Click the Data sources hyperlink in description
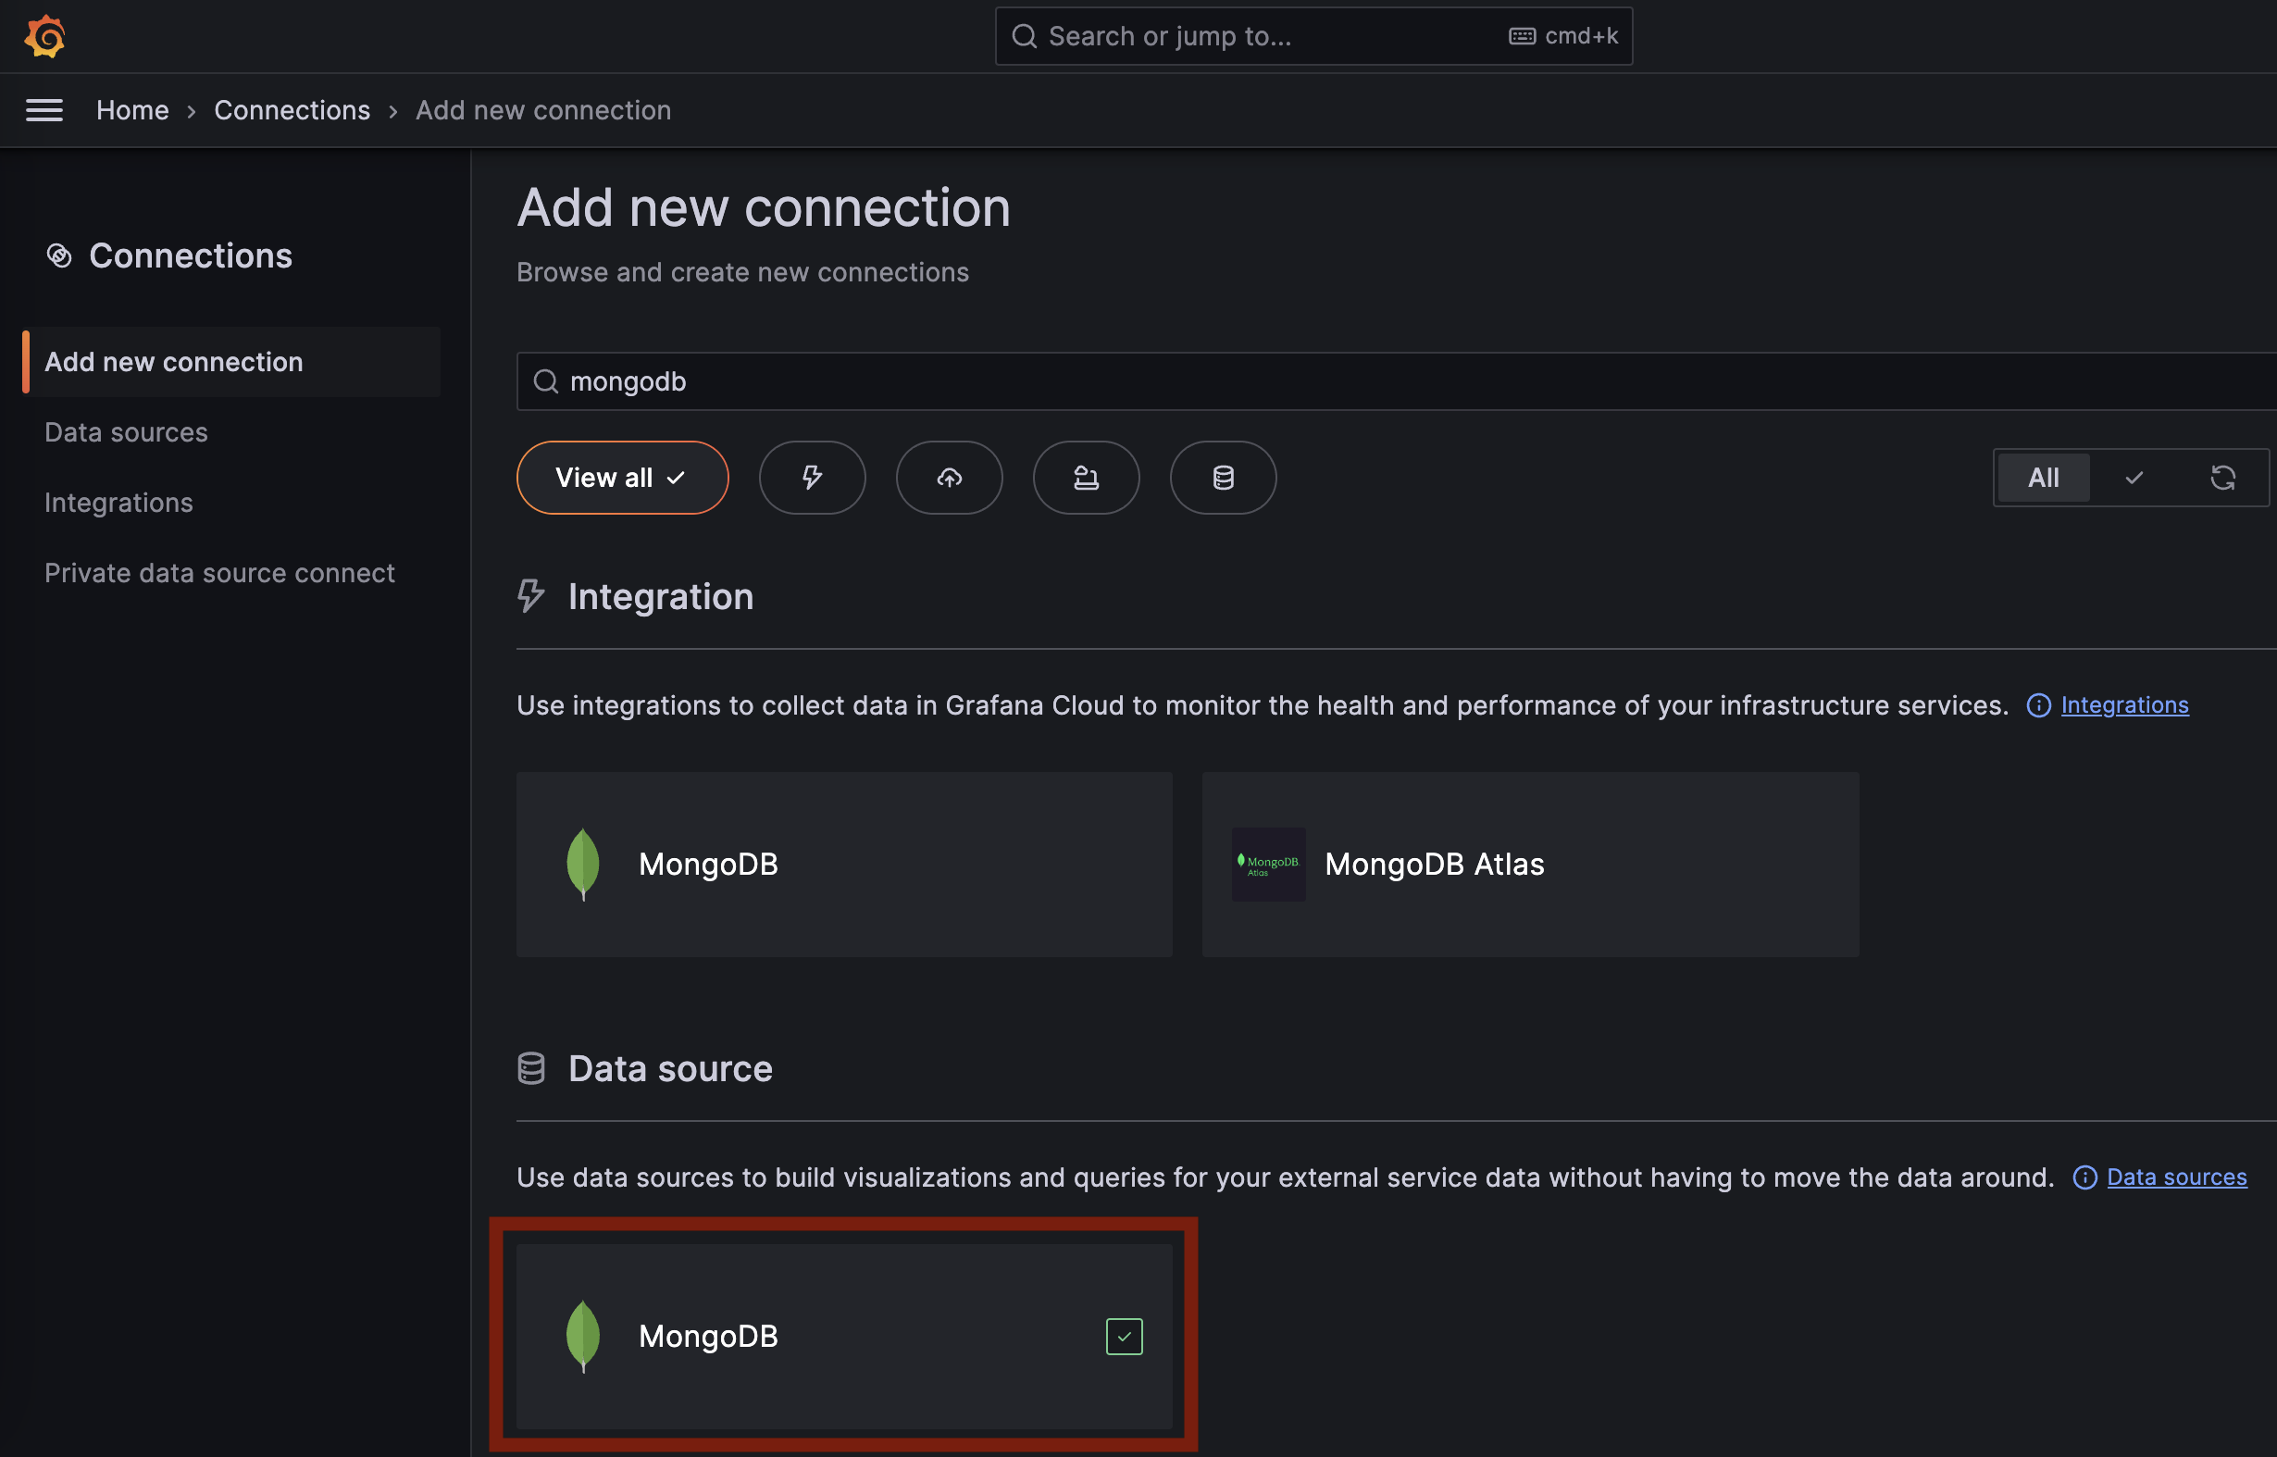The height and width of the screenshot is (1457, 2277). pyautogui.click(x=2176, y=1177)
